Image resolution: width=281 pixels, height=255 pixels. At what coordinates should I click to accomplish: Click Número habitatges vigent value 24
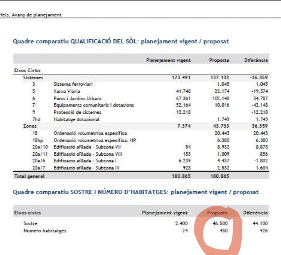(x=185, y=231)
